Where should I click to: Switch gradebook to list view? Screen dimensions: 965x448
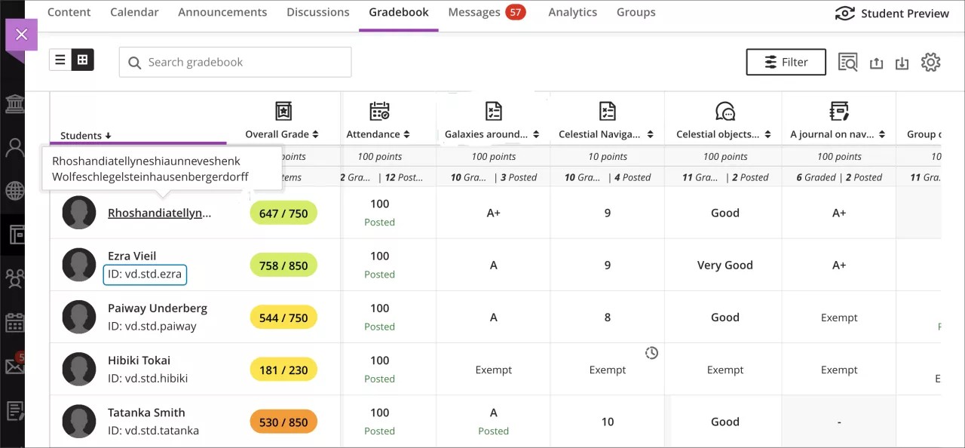(x=60, y=59)
